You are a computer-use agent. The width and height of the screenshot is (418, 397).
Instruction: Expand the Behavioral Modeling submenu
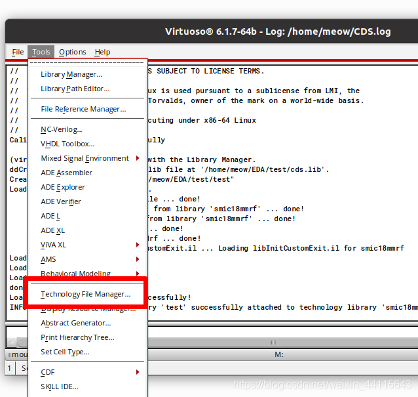coord(87,274)
